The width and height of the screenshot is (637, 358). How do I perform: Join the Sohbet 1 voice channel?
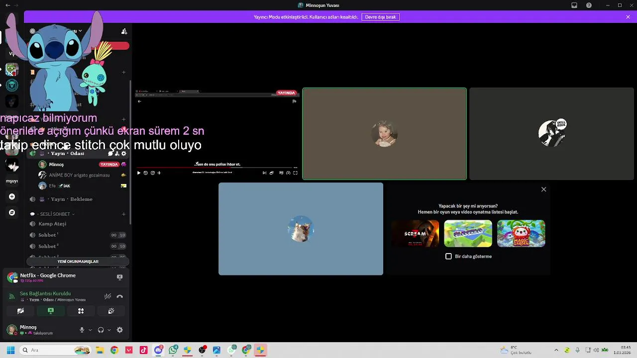click(x=78, y=235)
